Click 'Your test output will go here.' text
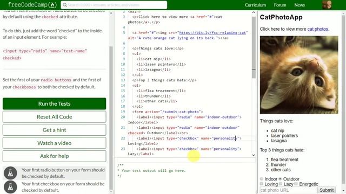The image size is (346, 194). pyautogui.click(x=154, y=170)
